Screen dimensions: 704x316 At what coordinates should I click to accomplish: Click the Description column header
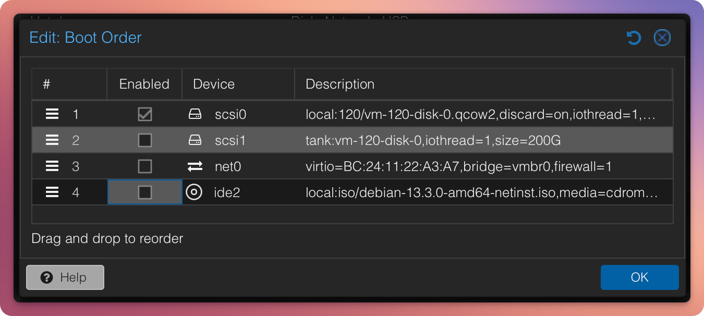[x=340, y=84]
